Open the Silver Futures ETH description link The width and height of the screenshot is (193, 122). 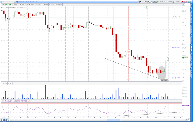point(27,2)
